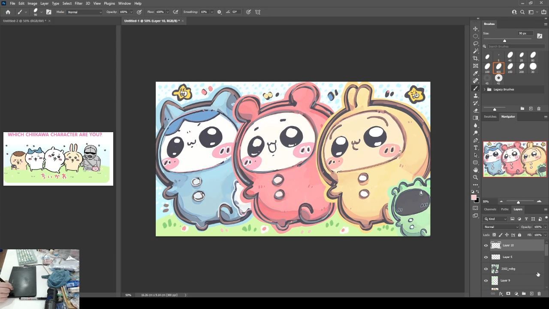Switch to the Untitled-2 document tab

24,21
